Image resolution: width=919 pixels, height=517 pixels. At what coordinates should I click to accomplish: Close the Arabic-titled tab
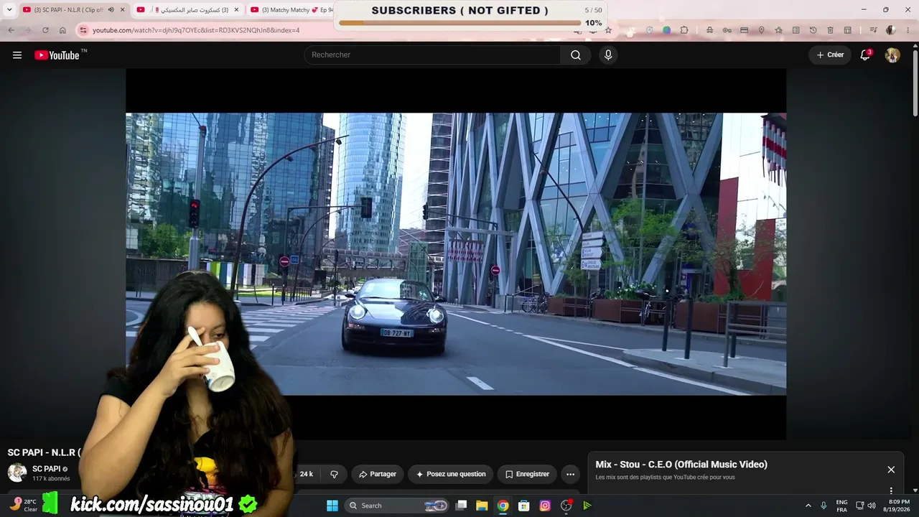(x=236, y=10)
